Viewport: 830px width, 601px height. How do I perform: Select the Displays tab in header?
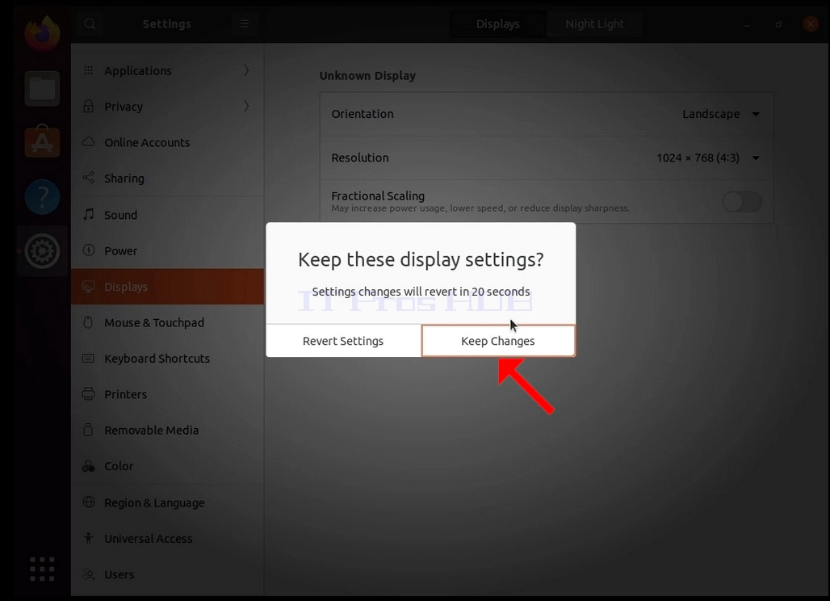497,23
